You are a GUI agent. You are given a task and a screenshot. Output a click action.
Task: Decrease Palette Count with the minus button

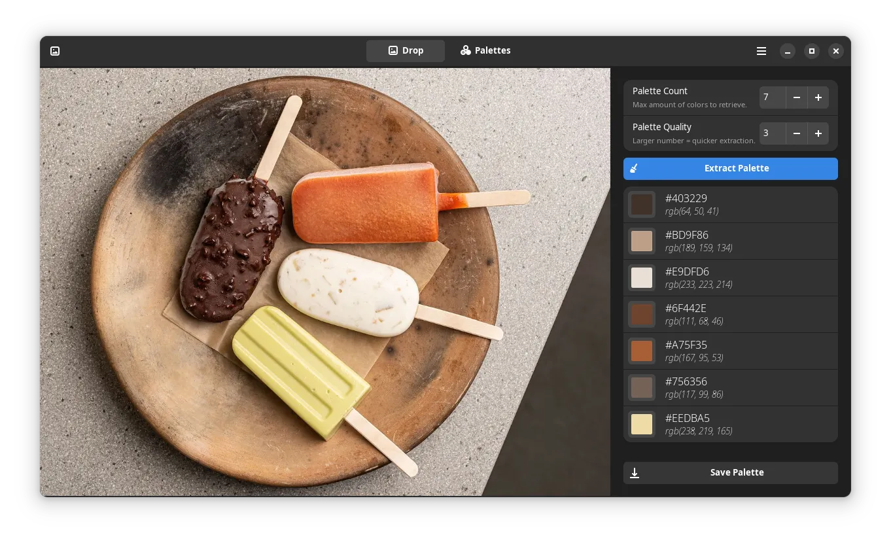797,97
